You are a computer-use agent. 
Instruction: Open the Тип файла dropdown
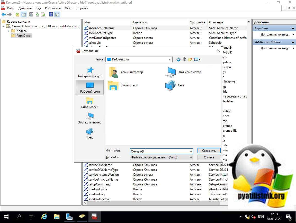pos(191,157)
